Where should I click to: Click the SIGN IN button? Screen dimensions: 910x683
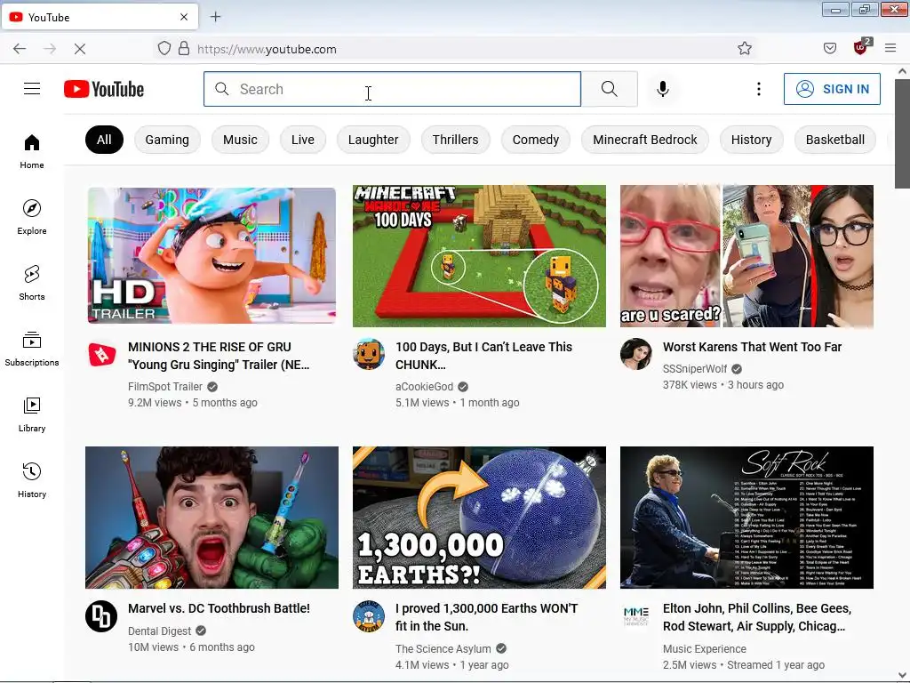point(832,89)
